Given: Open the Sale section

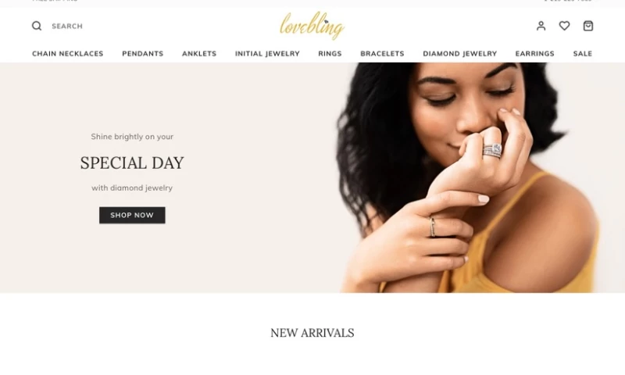Looking at the screenshot, I should tap(583, 53).
